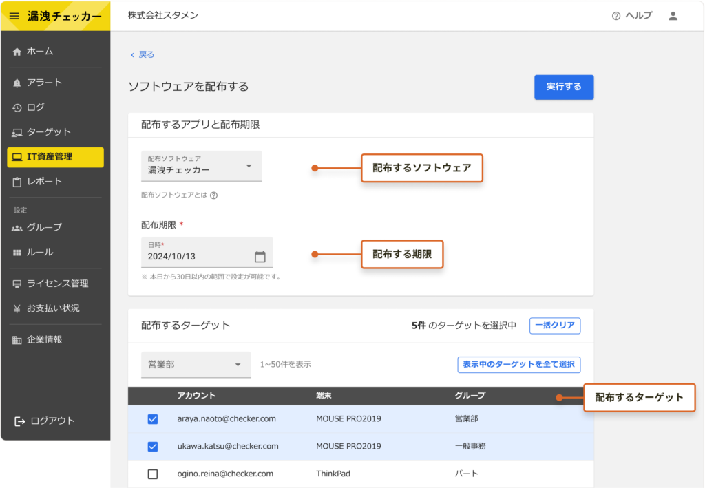Click the お支払い状況 yen icon
Image resolution: width=705 pixels, height=488 pixels.
(17, 308)
